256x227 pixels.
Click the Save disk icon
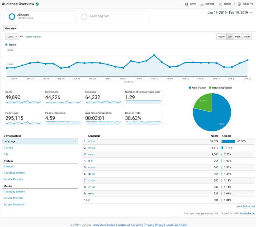(187, 4)
